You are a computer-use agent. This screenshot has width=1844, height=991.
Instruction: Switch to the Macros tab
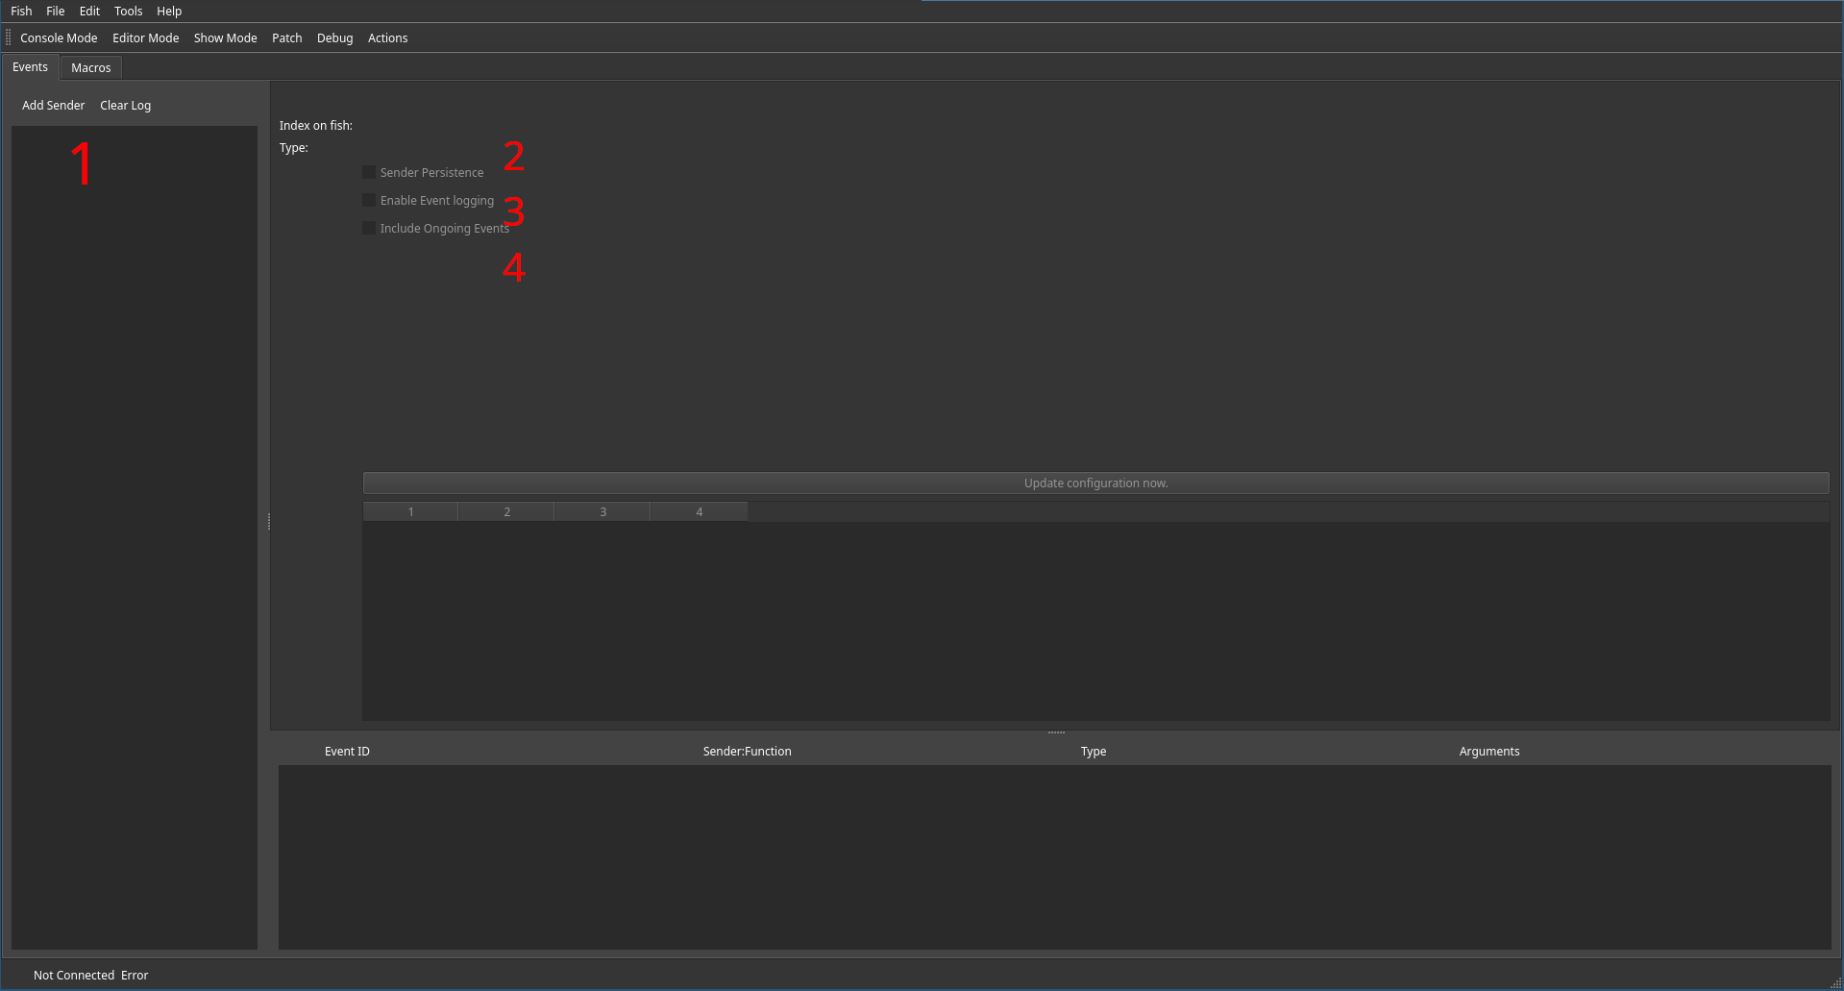coord(90,67)
